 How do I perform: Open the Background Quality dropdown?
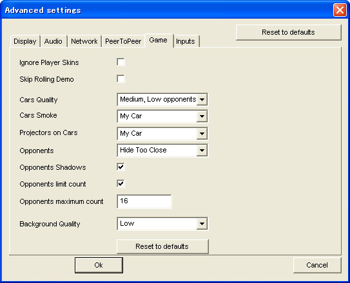tap(162, 224)
